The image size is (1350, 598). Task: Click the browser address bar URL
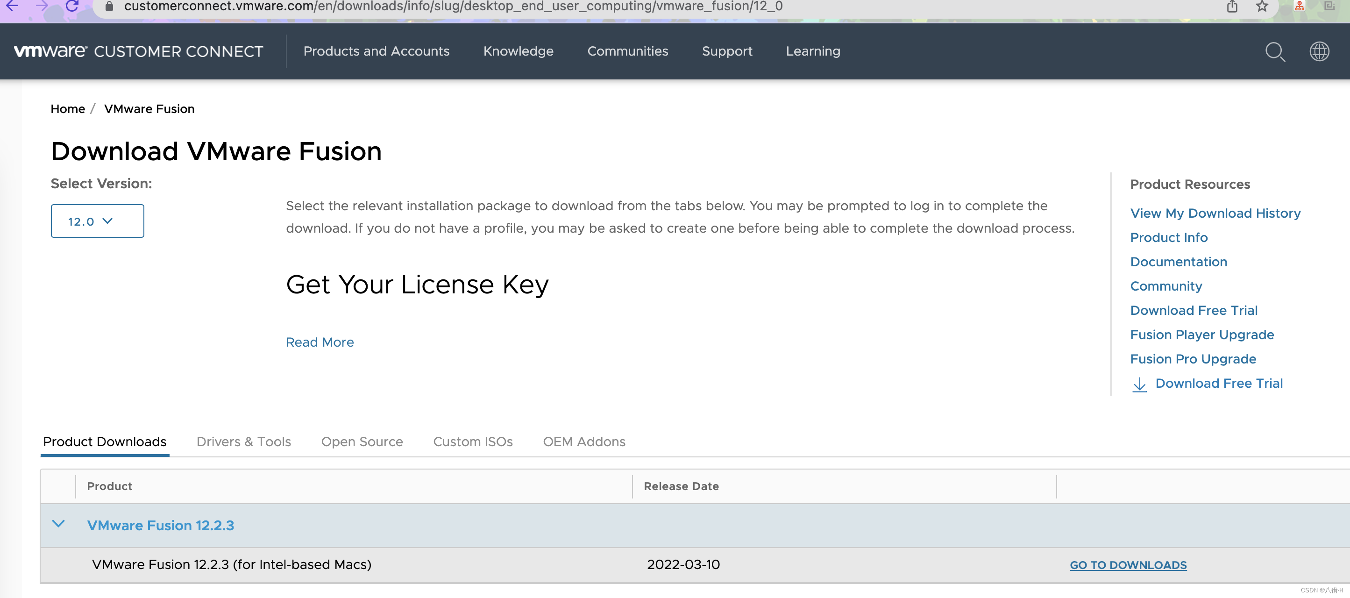click(x=453, y=6)
